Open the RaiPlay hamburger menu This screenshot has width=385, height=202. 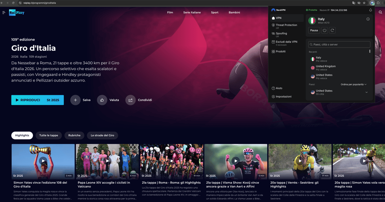4,12
